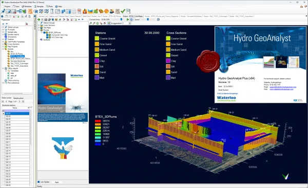Collapse the Plumes node in scene layers

coord(38,30)
